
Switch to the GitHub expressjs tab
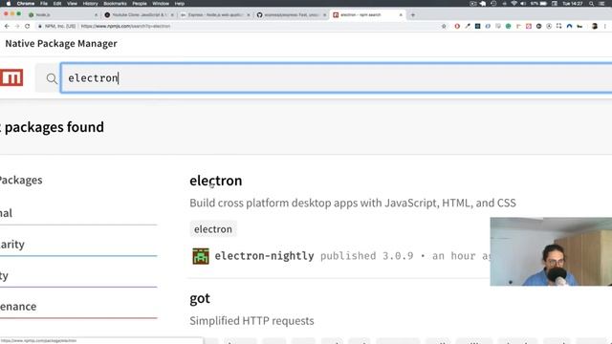291,15
